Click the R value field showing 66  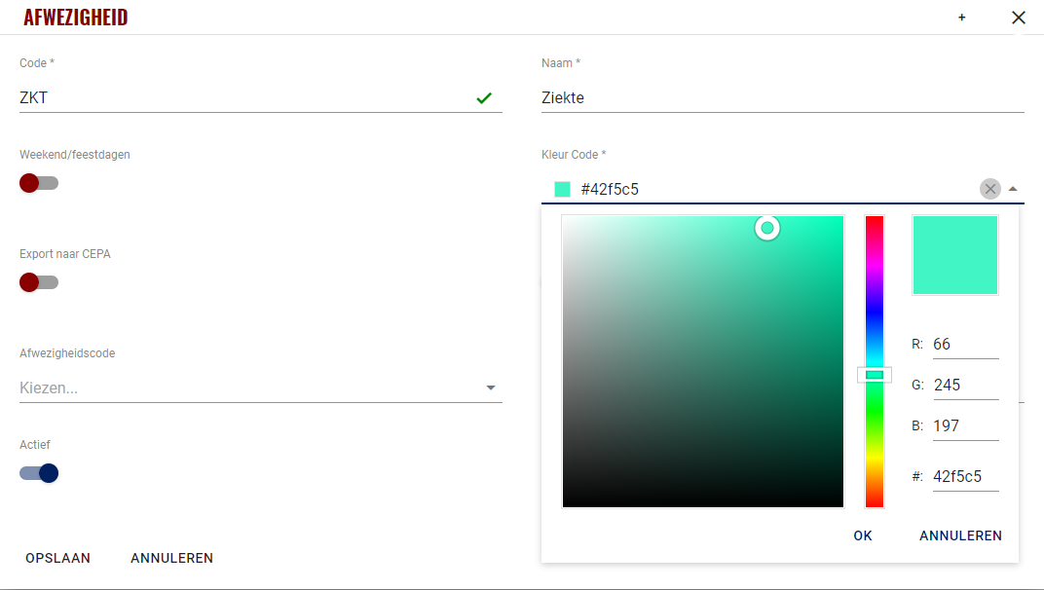coord(965,345)
